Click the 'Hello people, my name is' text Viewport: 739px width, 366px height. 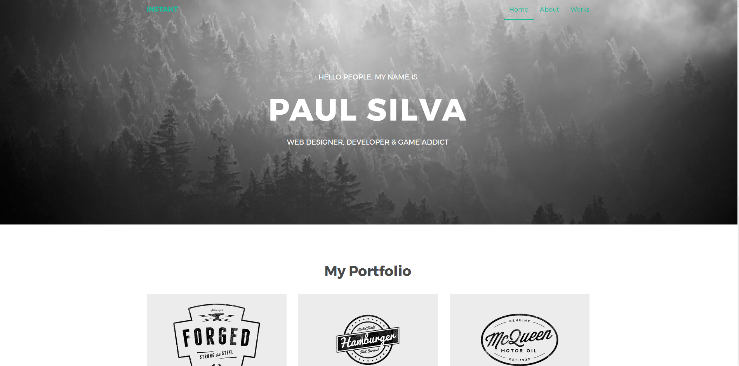pos(368,77)
